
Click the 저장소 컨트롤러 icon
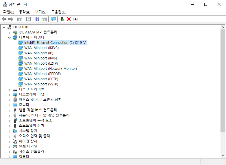coord(15,152)
